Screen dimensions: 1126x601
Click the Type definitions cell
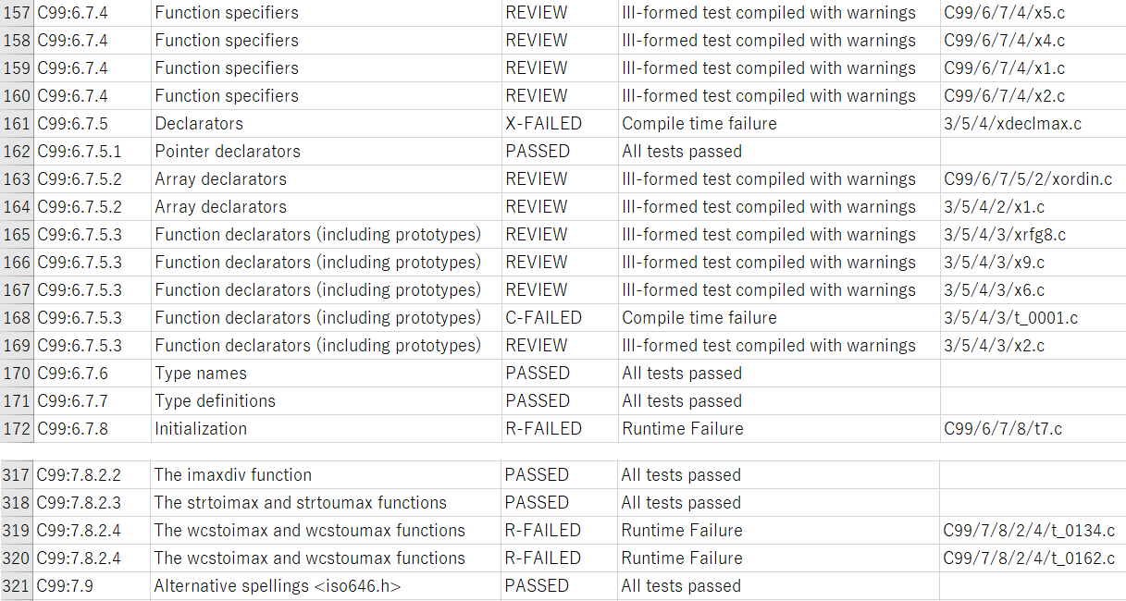215,401
